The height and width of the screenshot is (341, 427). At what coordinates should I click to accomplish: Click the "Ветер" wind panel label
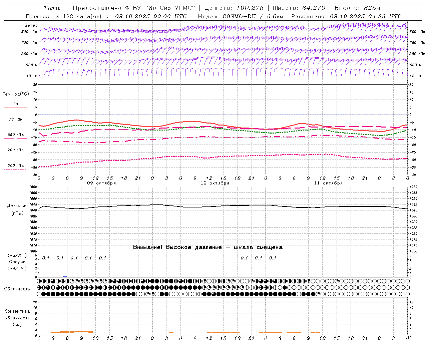click(x=31, y=25)
